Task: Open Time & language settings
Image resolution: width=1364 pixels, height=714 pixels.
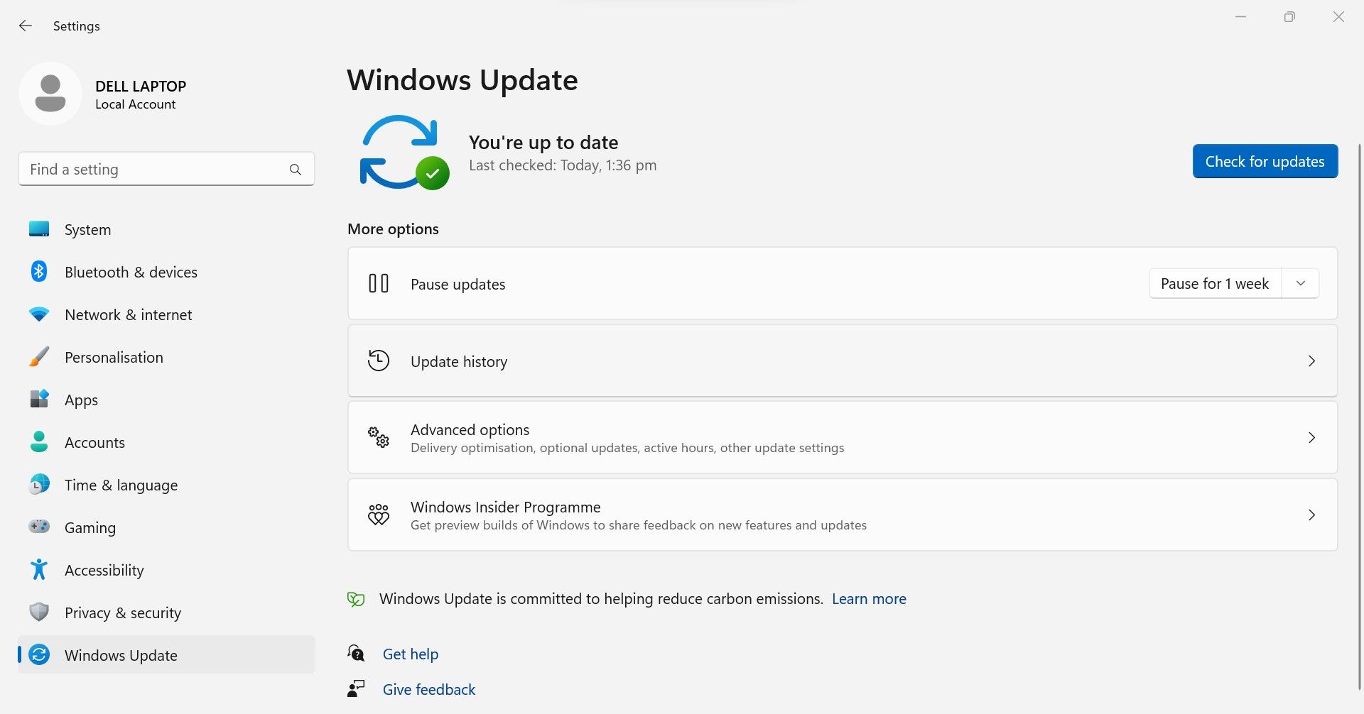Action: [x=166, y=485]
